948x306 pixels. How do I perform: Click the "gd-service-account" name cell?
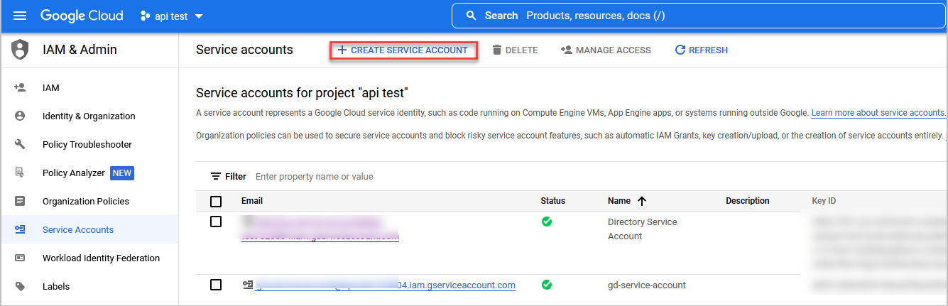[x=647, y=285]
